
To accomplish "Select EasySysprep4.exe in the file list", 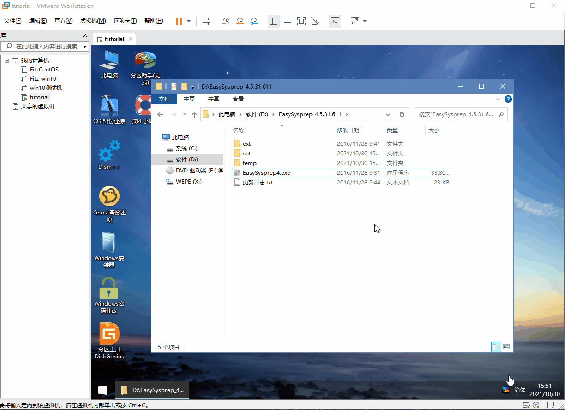I will coord(266,173).
